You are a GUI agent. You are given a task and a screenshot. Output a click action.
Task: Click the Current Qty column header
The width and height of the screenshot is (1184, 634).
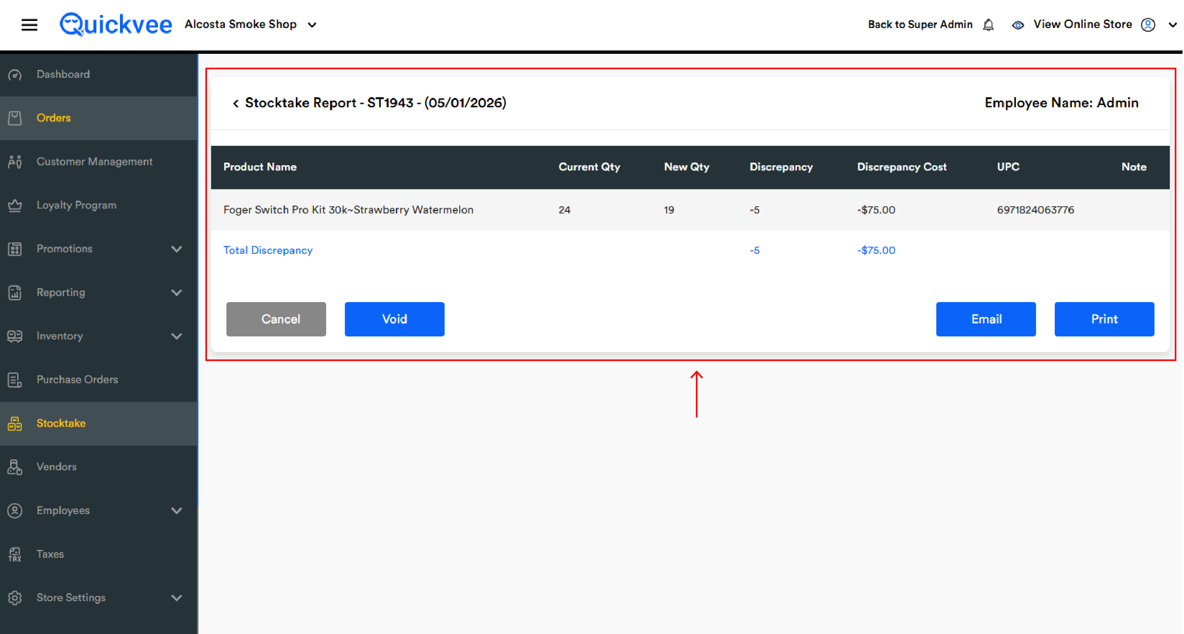coord(589,167)
